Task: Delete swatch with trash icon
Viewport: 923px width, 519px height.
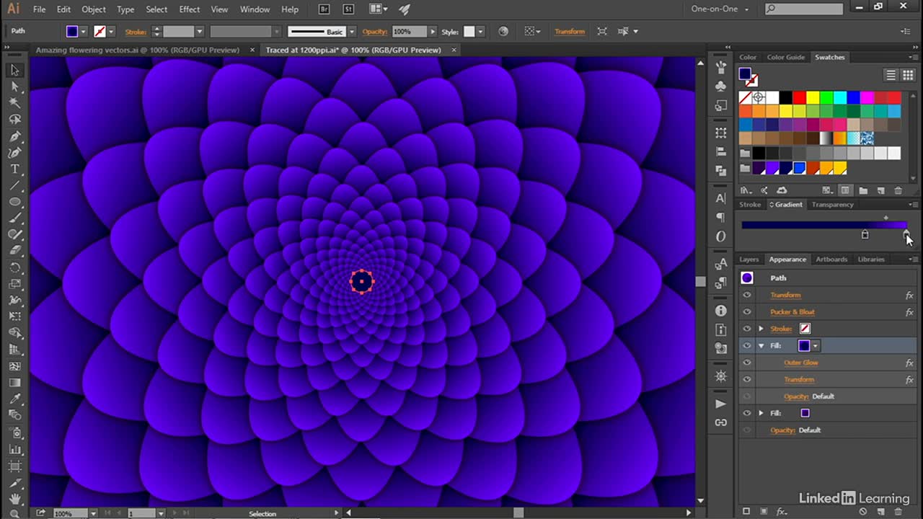Action: point(898,190)
